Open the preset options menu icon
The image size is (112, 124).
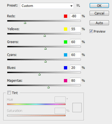(x=78, y=5)
